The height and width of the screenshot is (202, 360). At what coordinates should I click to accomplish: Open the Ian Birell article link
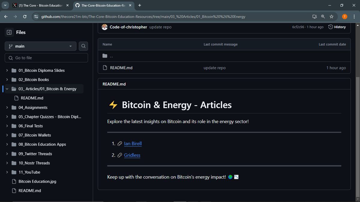coord(133,143)
